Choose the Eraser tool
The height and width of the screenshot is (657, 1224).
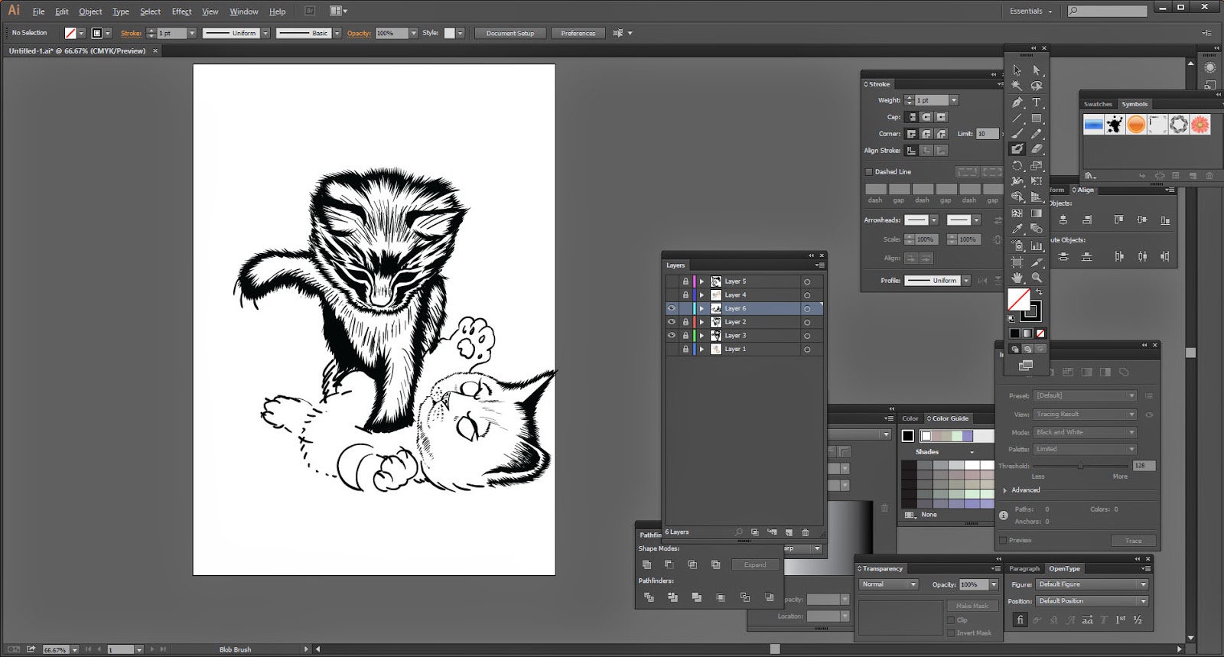tap(1037, 149)
